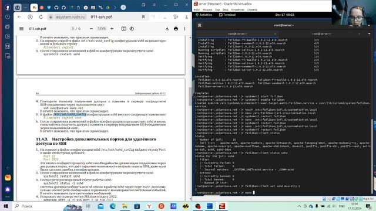The image size is (376, 211).
Task: Add a sidebar app with plus icon
Action: coord(8,168)
